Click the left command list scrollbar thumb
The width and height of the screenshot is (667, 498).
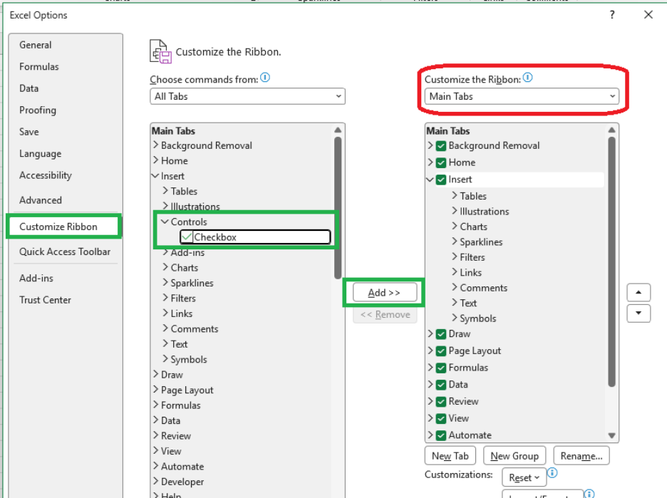(338, 207)
